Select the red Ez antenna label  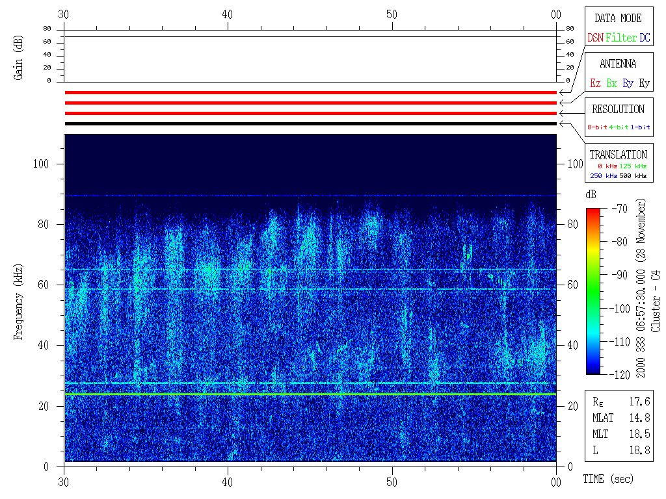point(595,83)
